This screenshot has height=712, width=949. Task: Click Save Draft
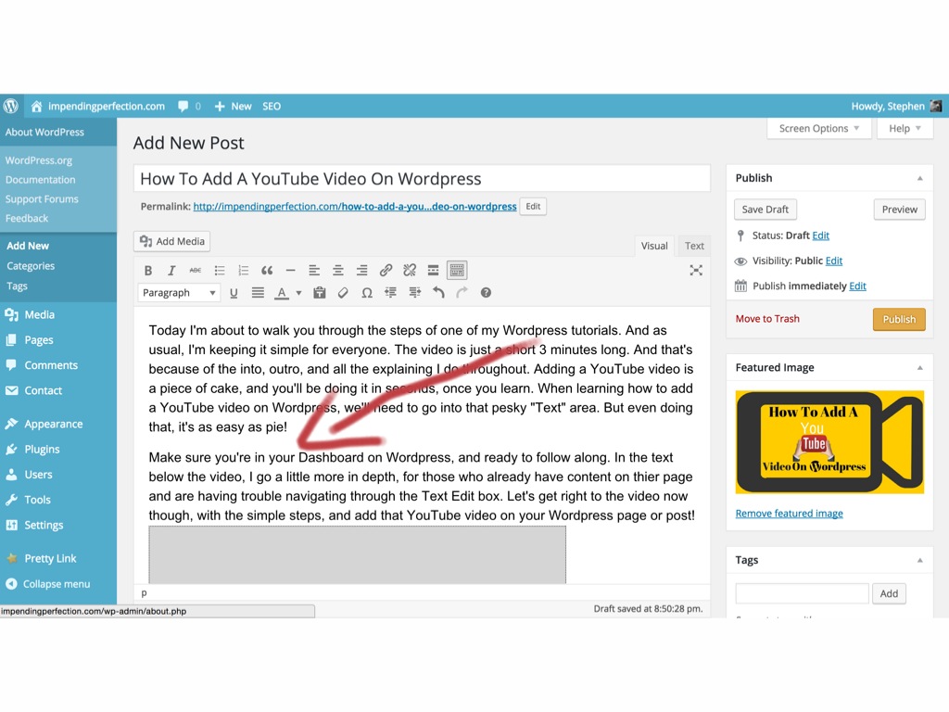click(765, 210)
